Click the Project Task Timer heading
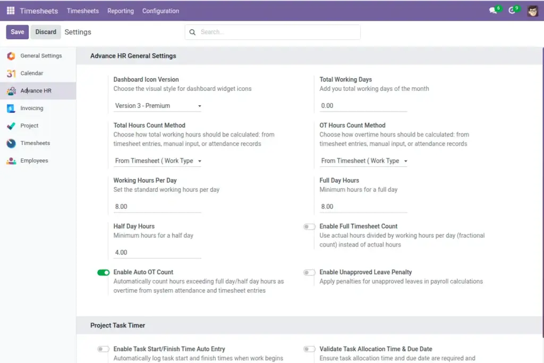The image size is (544, 363). tap(117, 325)
